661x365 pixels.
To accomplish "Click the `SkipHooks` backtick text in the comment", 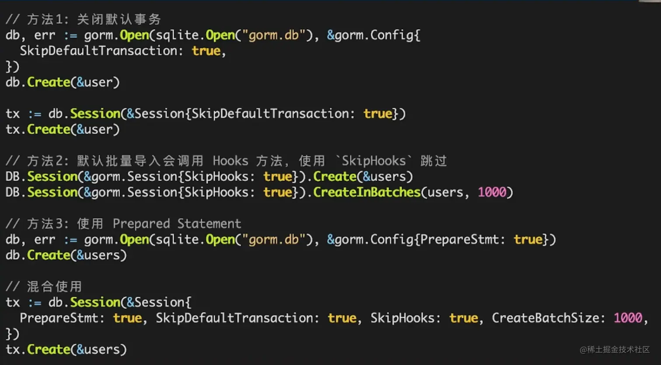I will pyautogui.click(x=374, y=161).
